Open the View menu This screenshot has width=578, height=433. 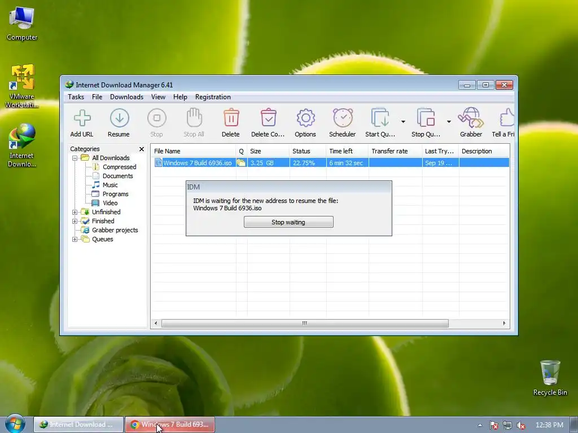pos(158,97)
